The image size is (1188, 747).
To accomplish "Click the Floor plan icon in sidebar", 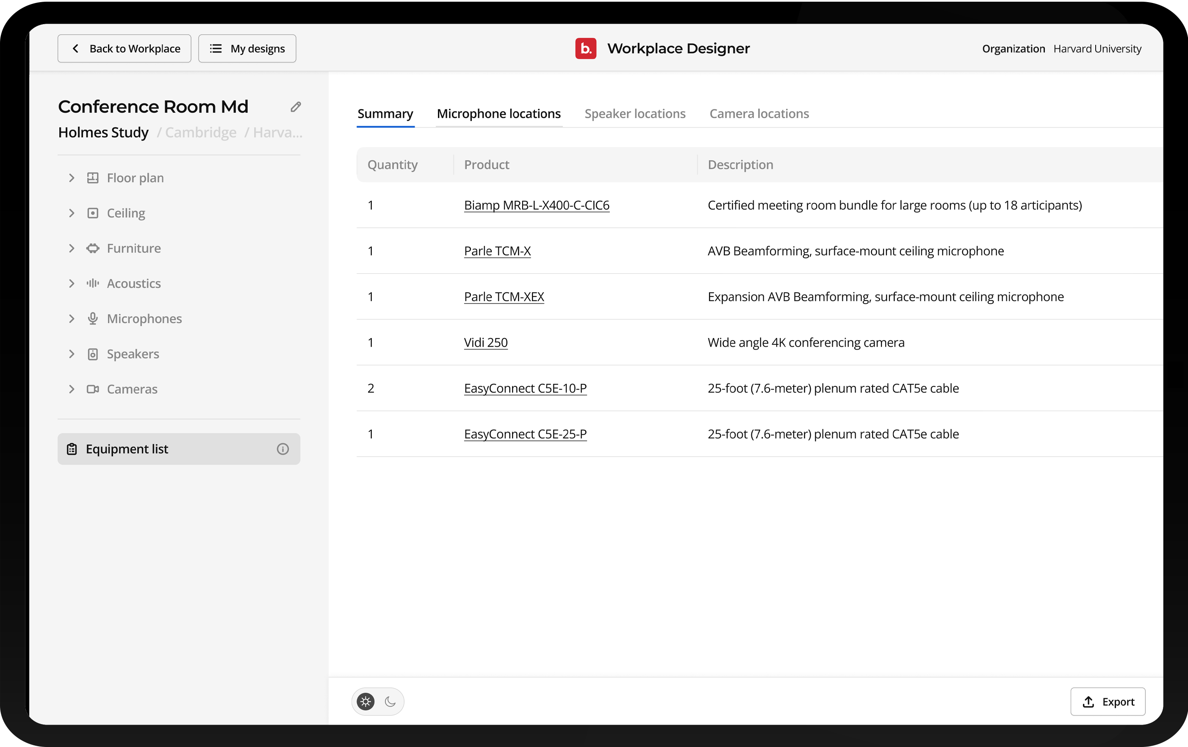I will tap(93, 178).
